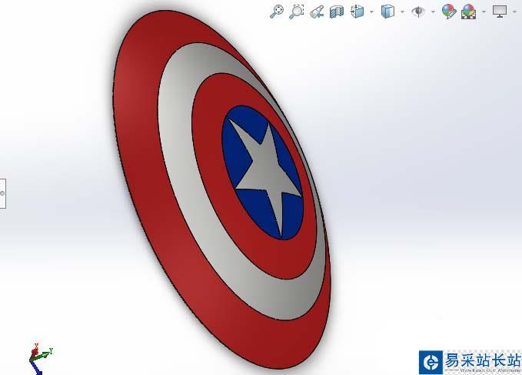Click the View Orientation cube icon
Image resolution: width=522 pixels, height=375 pixels.
tap(357, 12)
